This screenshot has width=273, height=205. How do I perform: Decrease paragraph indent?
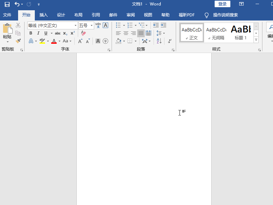(x=156, y=25)
